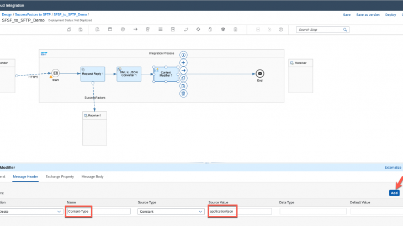Click the Integration Process pool header
The image size is (403, 226).
[x=161, y=53]
